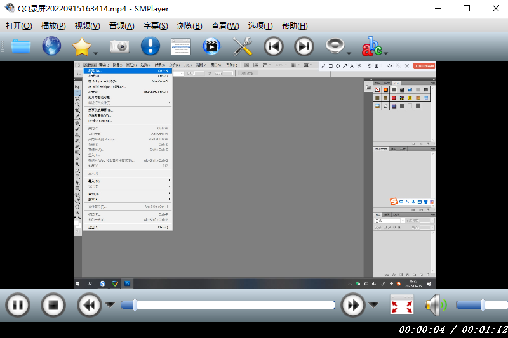The height and width of the screenshot is (338, 508).
Task: Skip to next file in playlist
Action: pos(305,46)
